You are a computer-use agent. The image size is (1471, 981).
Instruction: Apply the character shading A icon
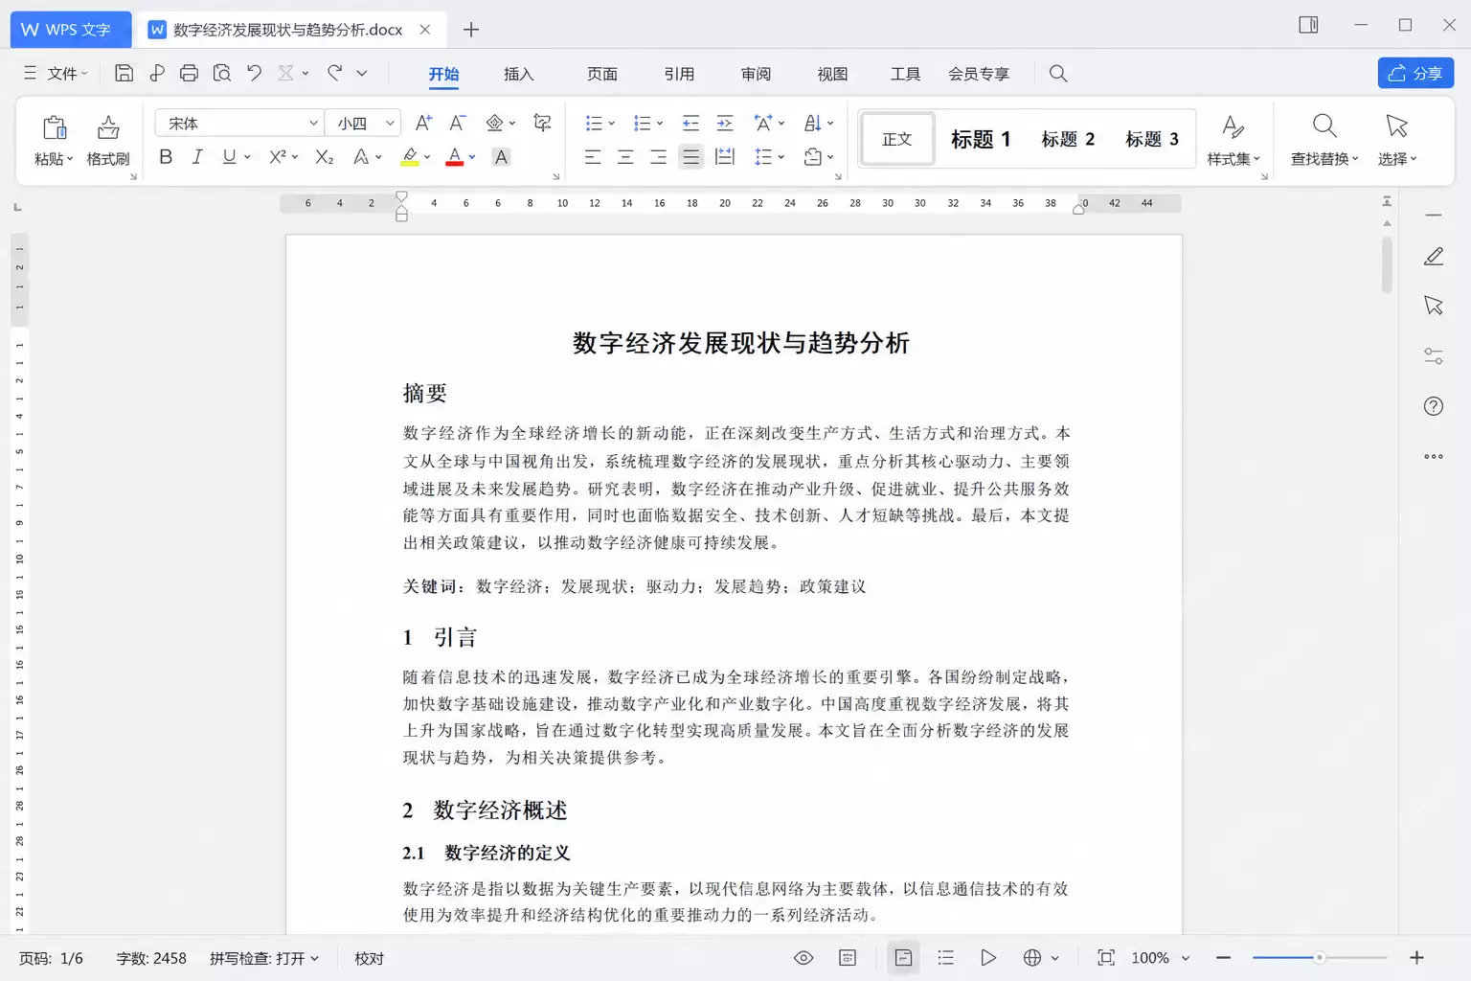pyautogui.click(x=501, y=157)
